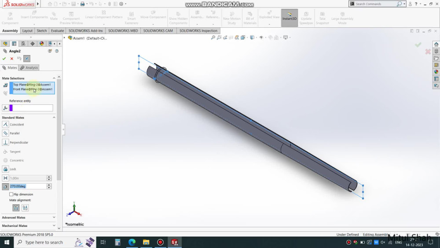
Task: Open Appearances color ball in task pane
Action: tap(436, 72)
